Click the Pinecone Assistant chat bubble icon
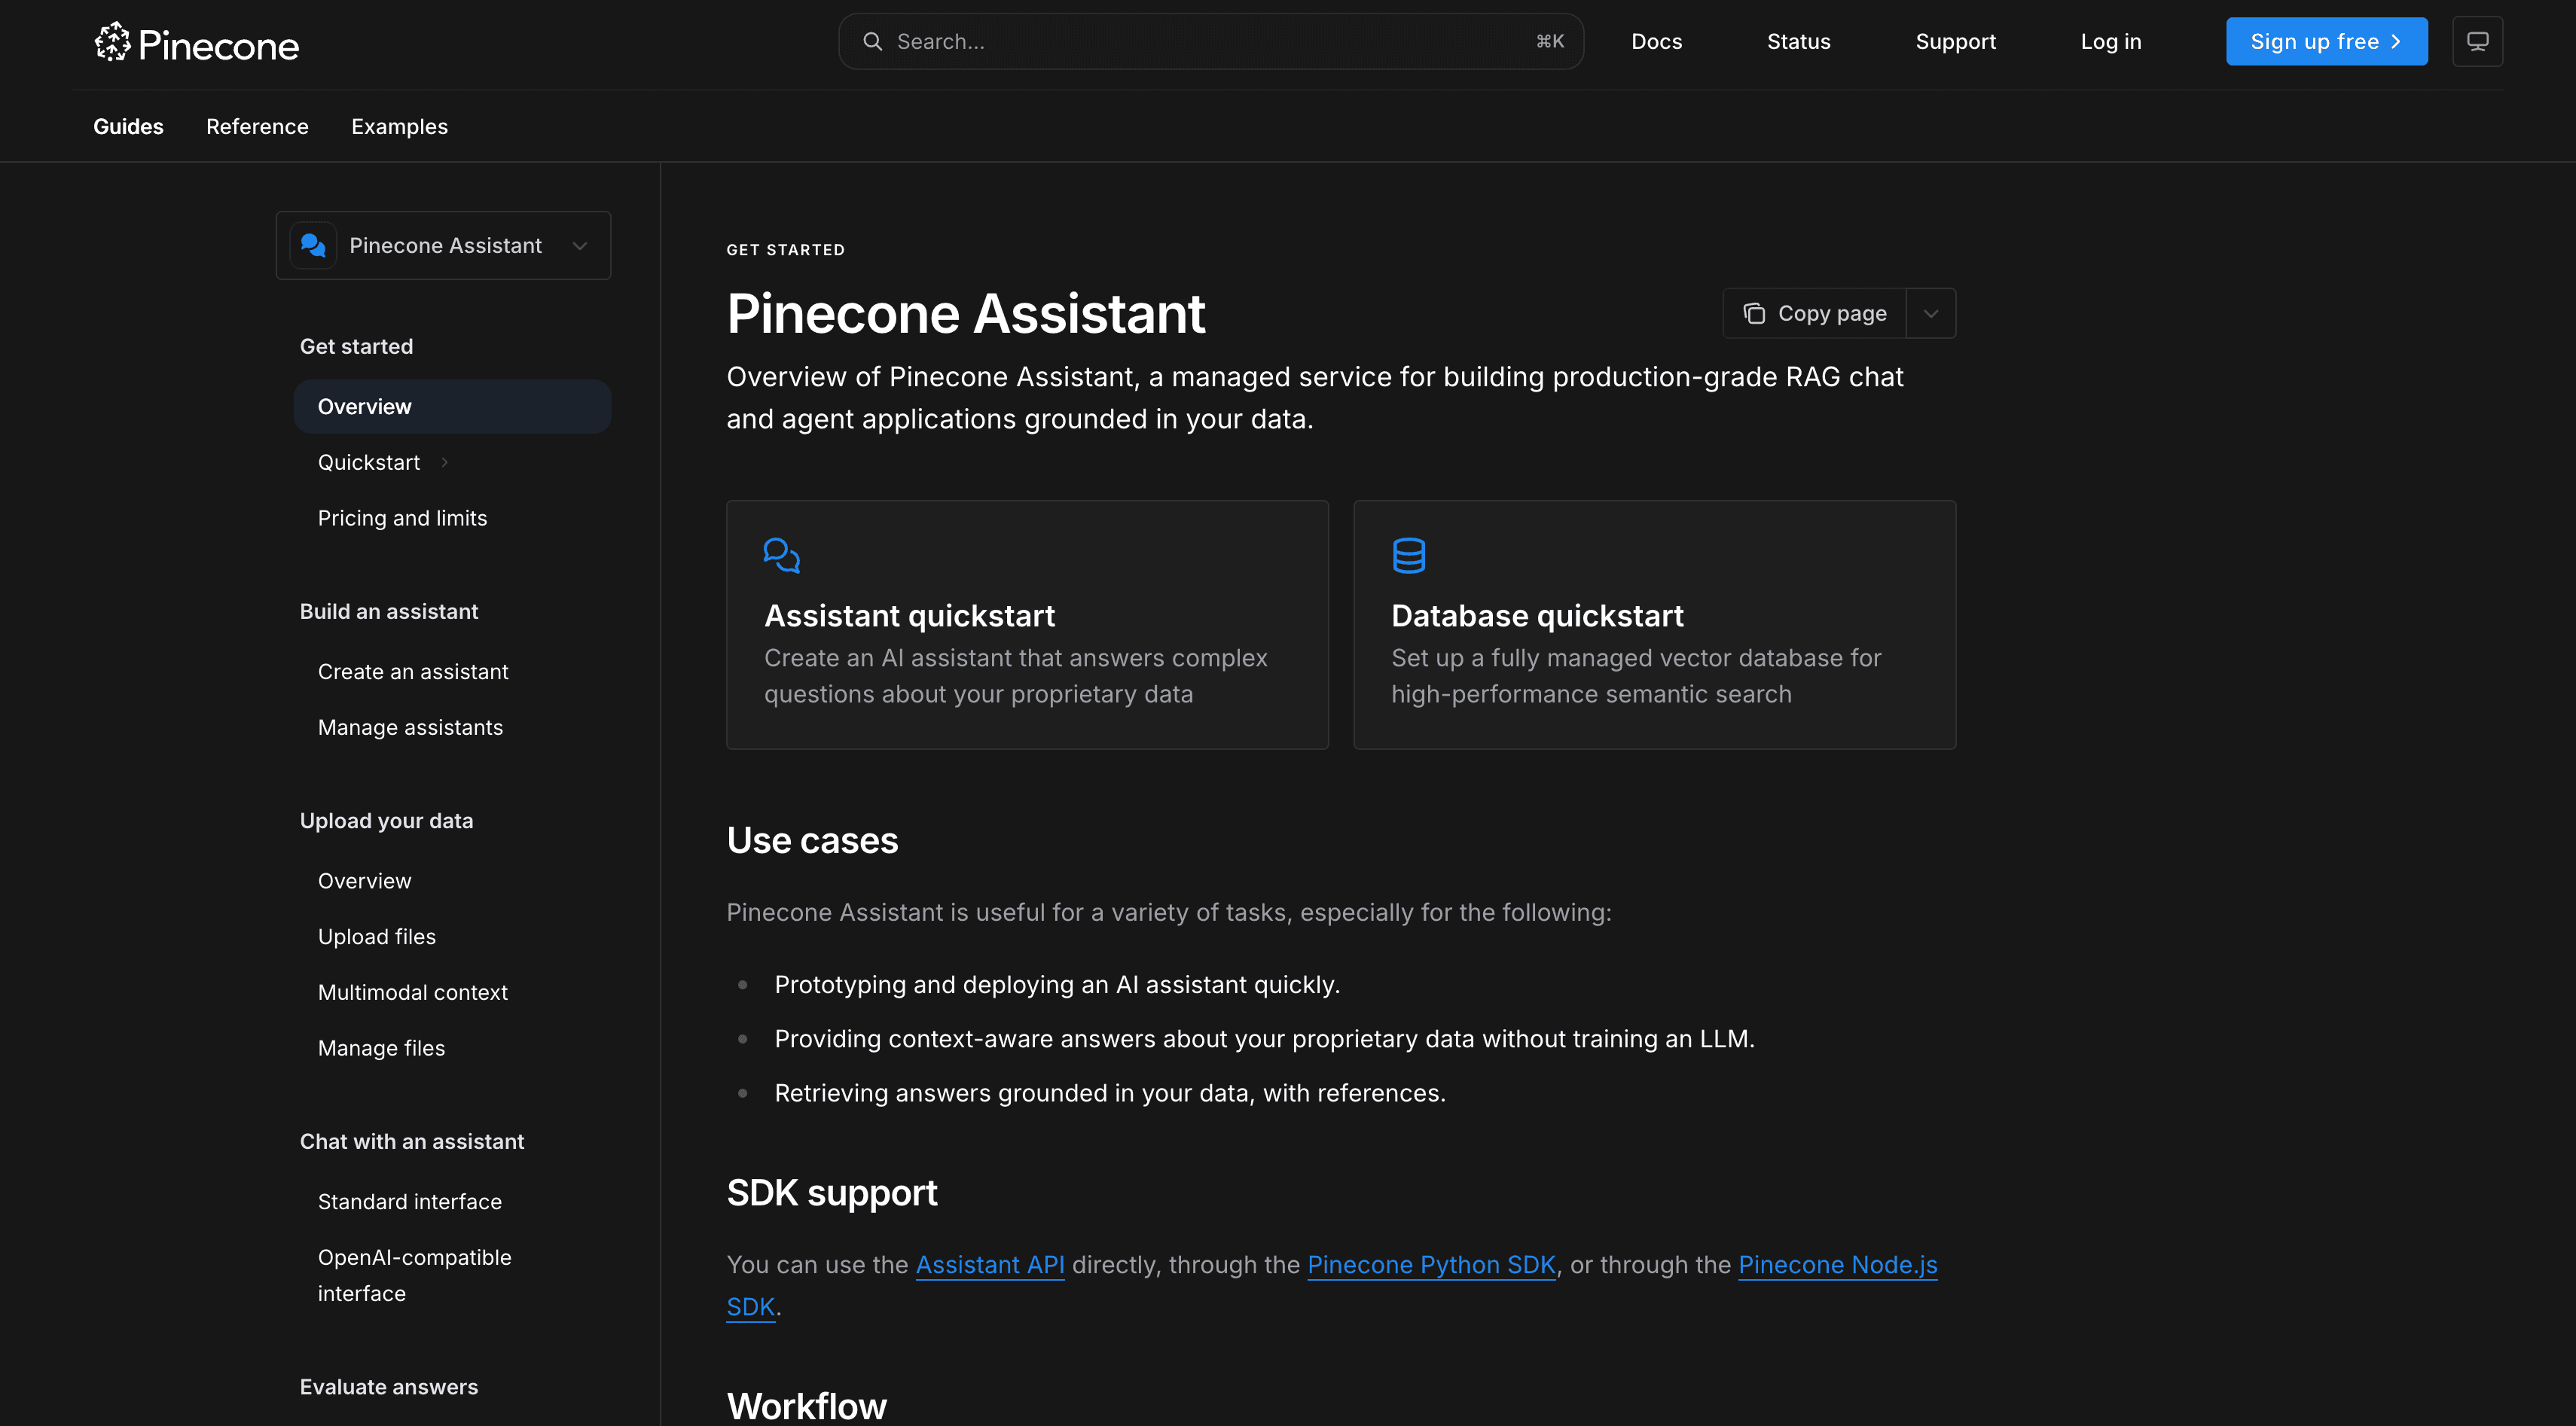The height and width of the screenshot is (1426, 2576). coord(313,246)
